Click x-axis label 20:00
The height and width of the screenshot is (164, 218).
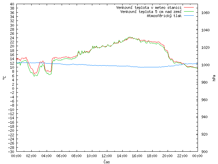coord(167,156)
